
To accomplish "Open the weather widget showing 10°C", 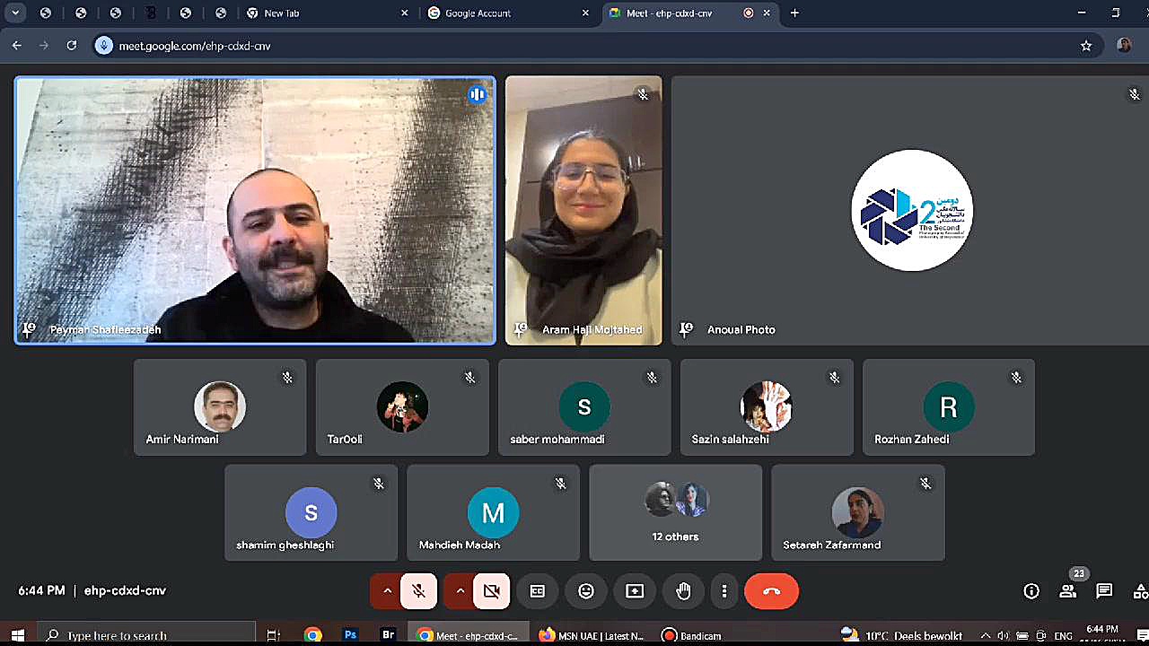I will (x=901, y=635).
